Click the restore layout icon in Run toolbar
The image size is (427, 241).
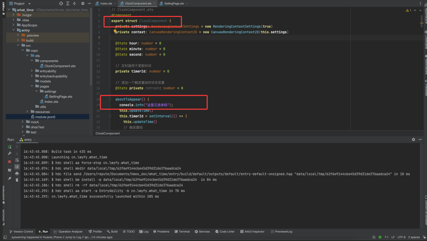[10, 170]
